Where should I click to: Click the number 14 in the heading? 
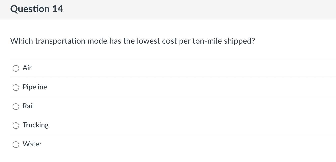tap(58, 9)
